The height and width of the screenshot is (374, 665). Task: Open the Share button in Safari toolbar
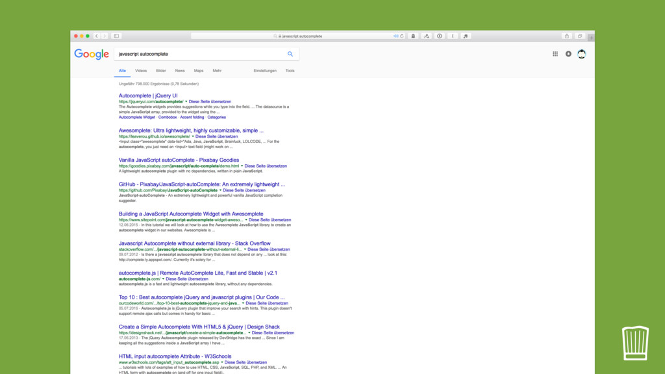tap(566, 36)
